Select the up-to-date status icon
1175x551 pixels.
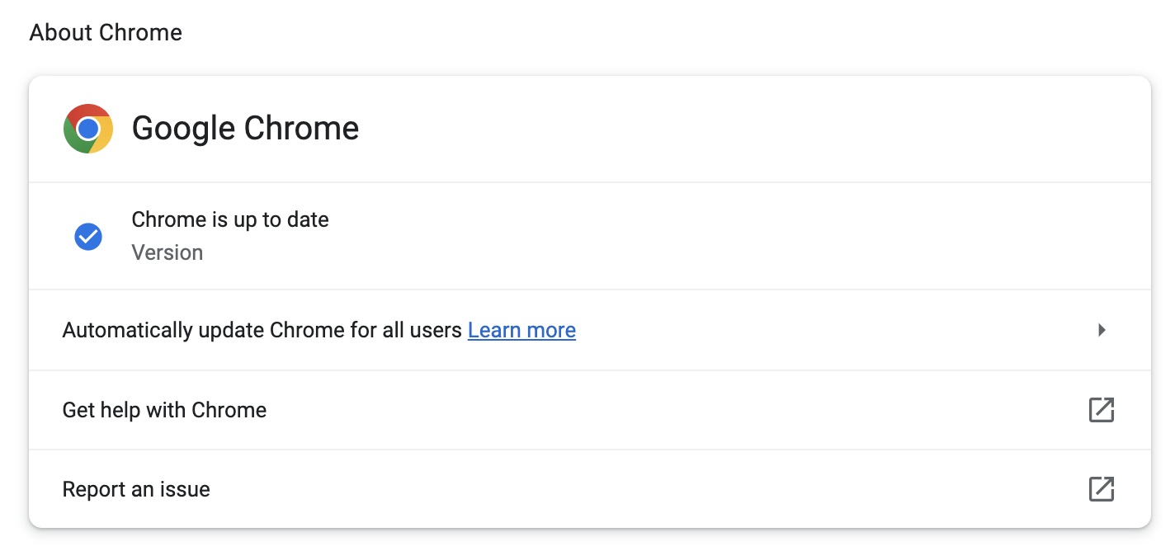[87, 237]
